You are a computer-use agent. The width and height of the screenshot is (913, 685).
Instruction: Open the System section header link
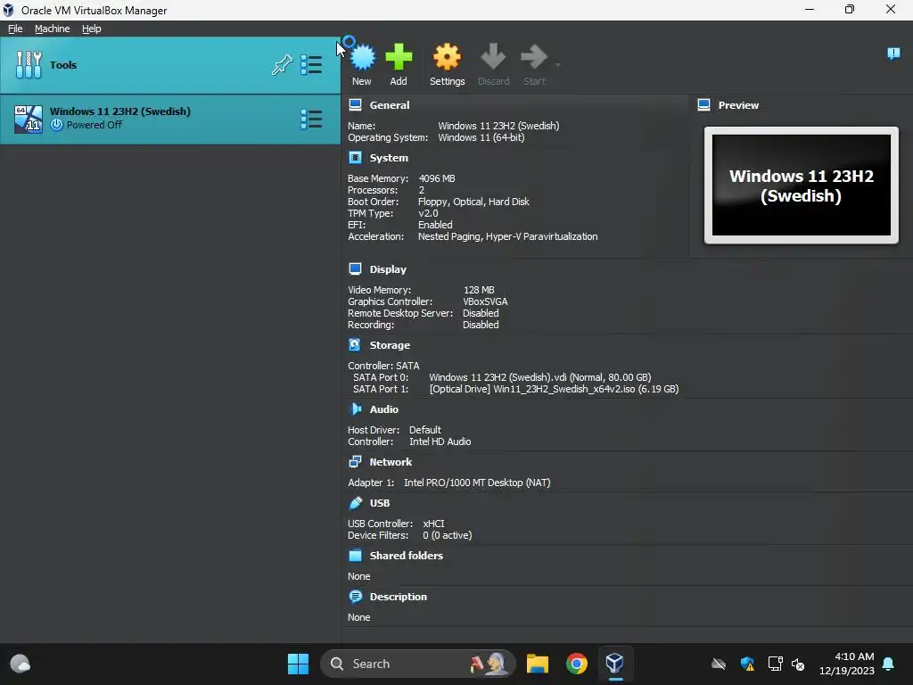(389, 158)
